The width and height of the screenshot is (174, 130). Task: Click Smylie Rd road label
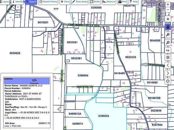pyautogui.click(x=62, y=76)
